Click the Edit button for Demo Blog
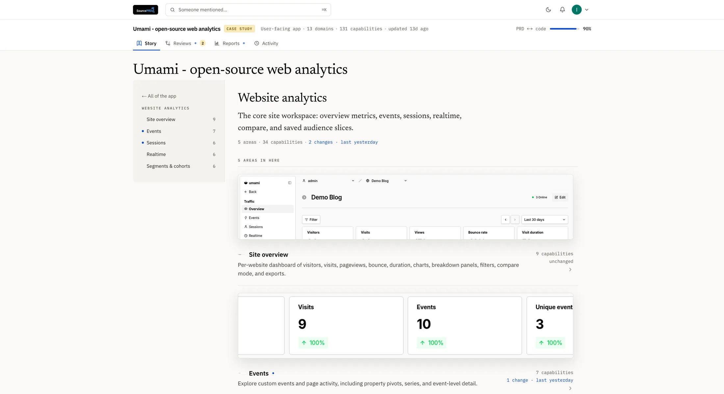 pyautogui.click(x=560, y=197)
